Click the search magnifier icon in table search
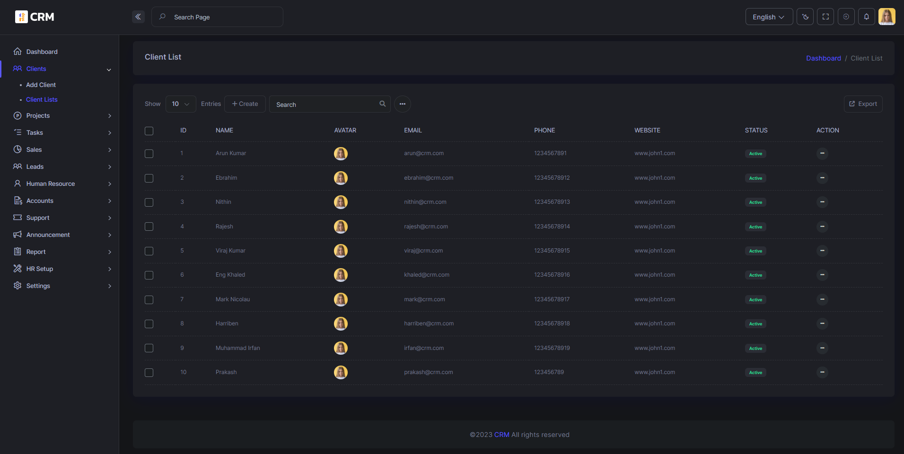Viewport: 904px width, 454px height. tap(382, 104)
